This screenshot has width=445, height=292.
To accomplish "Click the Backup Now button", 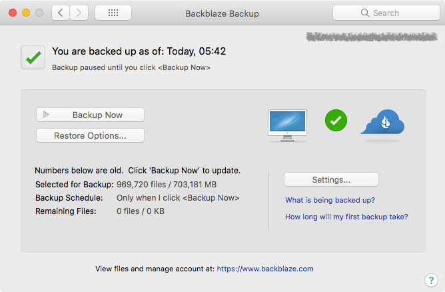I will (90, 115).
